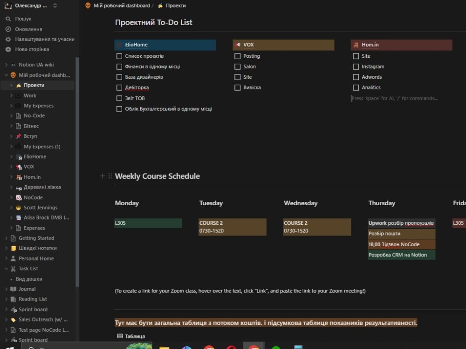Tick the Posting checkbox under VOX
The image size is (466, 349).
click(x=238, y=56)
